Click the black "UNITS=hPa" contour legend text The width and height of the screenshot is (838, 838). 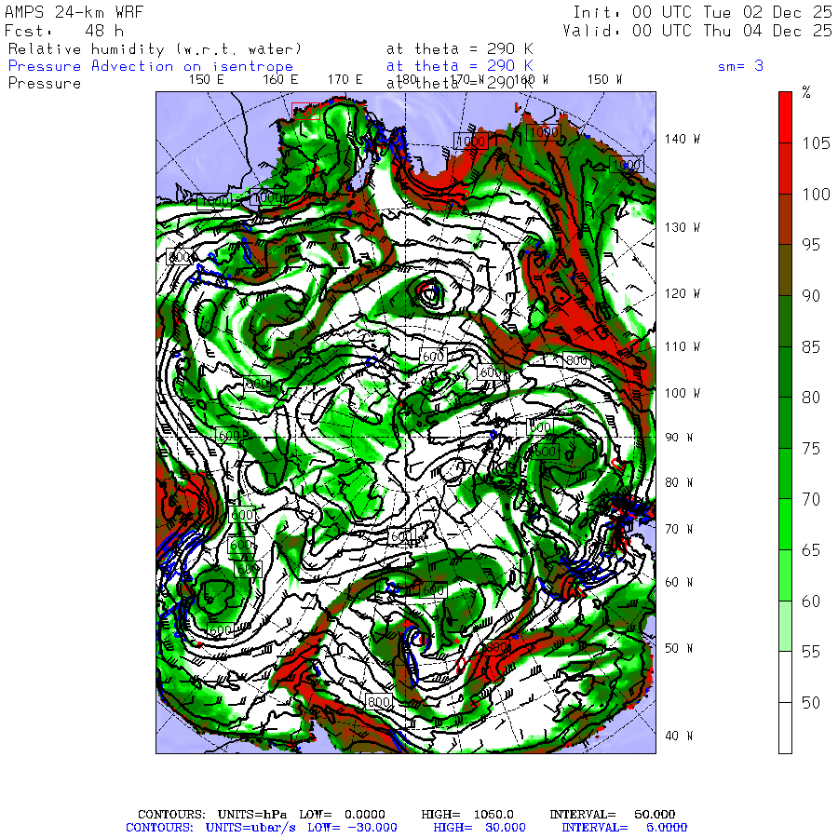251,815
